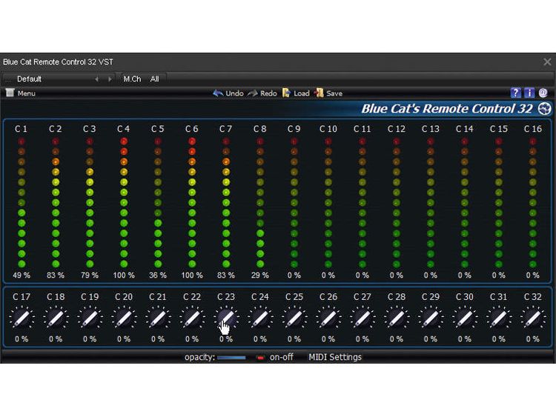Screen dimensions: 556x417
Task: Click the C 29 knob
Action: (x=431, y=318)
